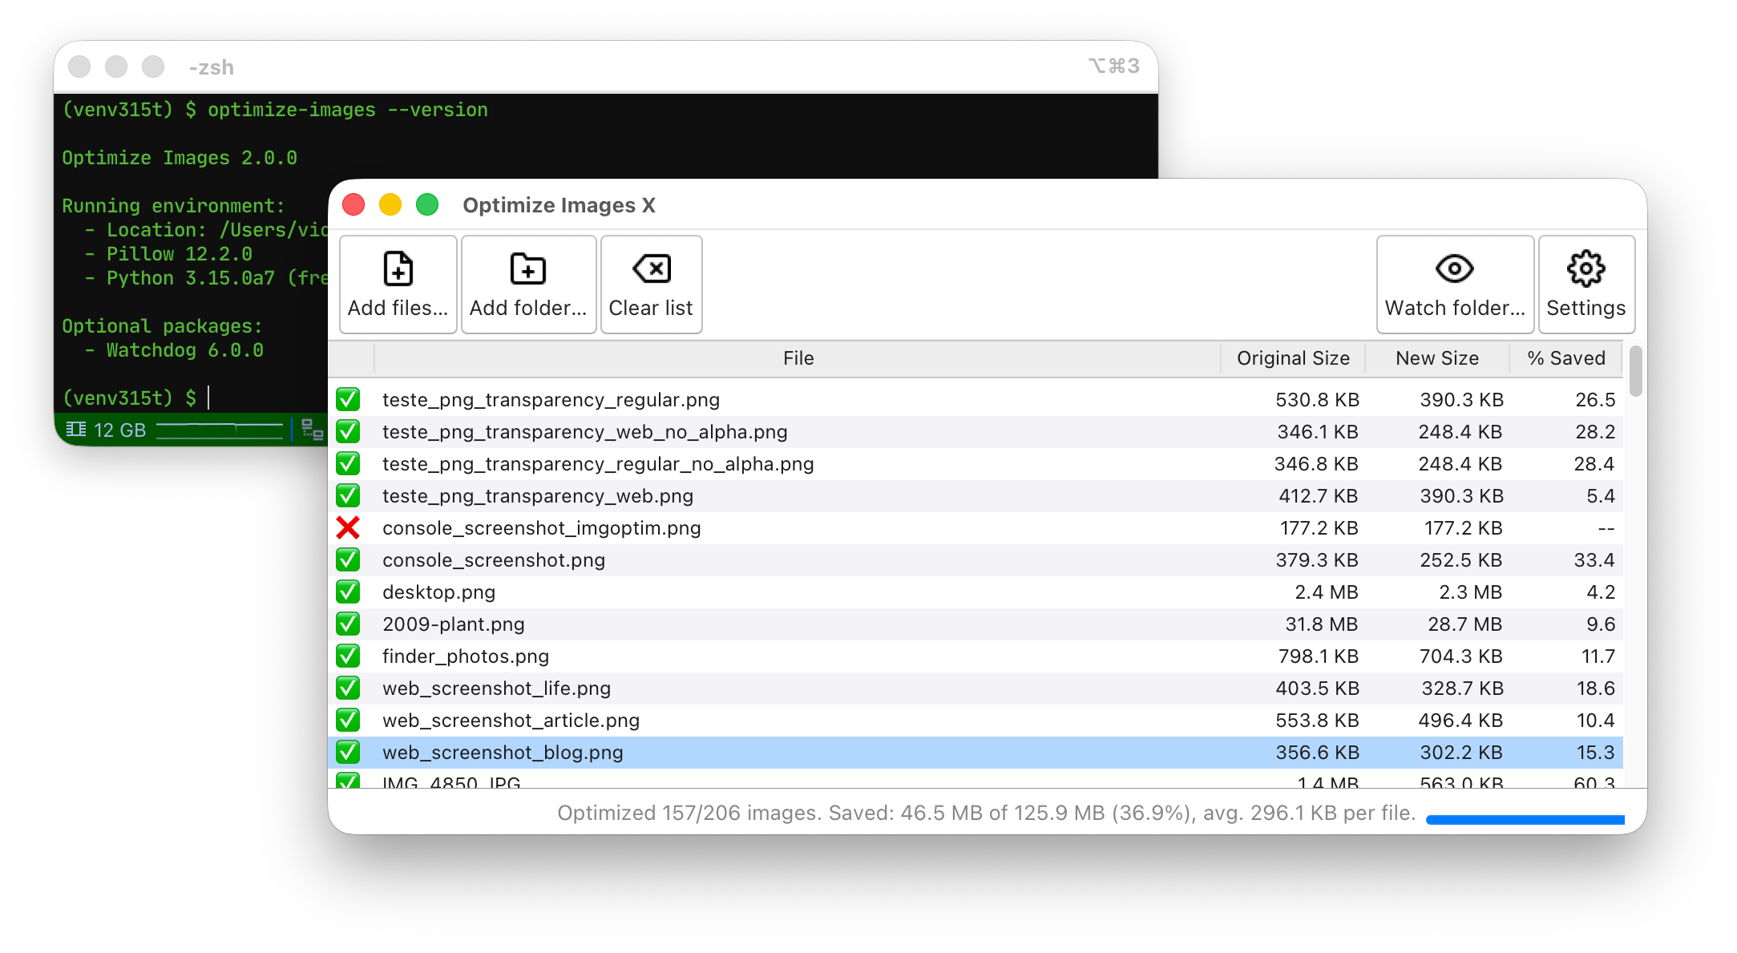Viewport: 1737px width, 953px height.
Task: Zoom the Optimize Images X window
Action: pos(427,204)
